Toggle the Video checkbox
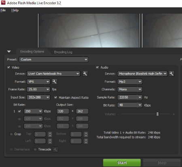 [8, 67]
